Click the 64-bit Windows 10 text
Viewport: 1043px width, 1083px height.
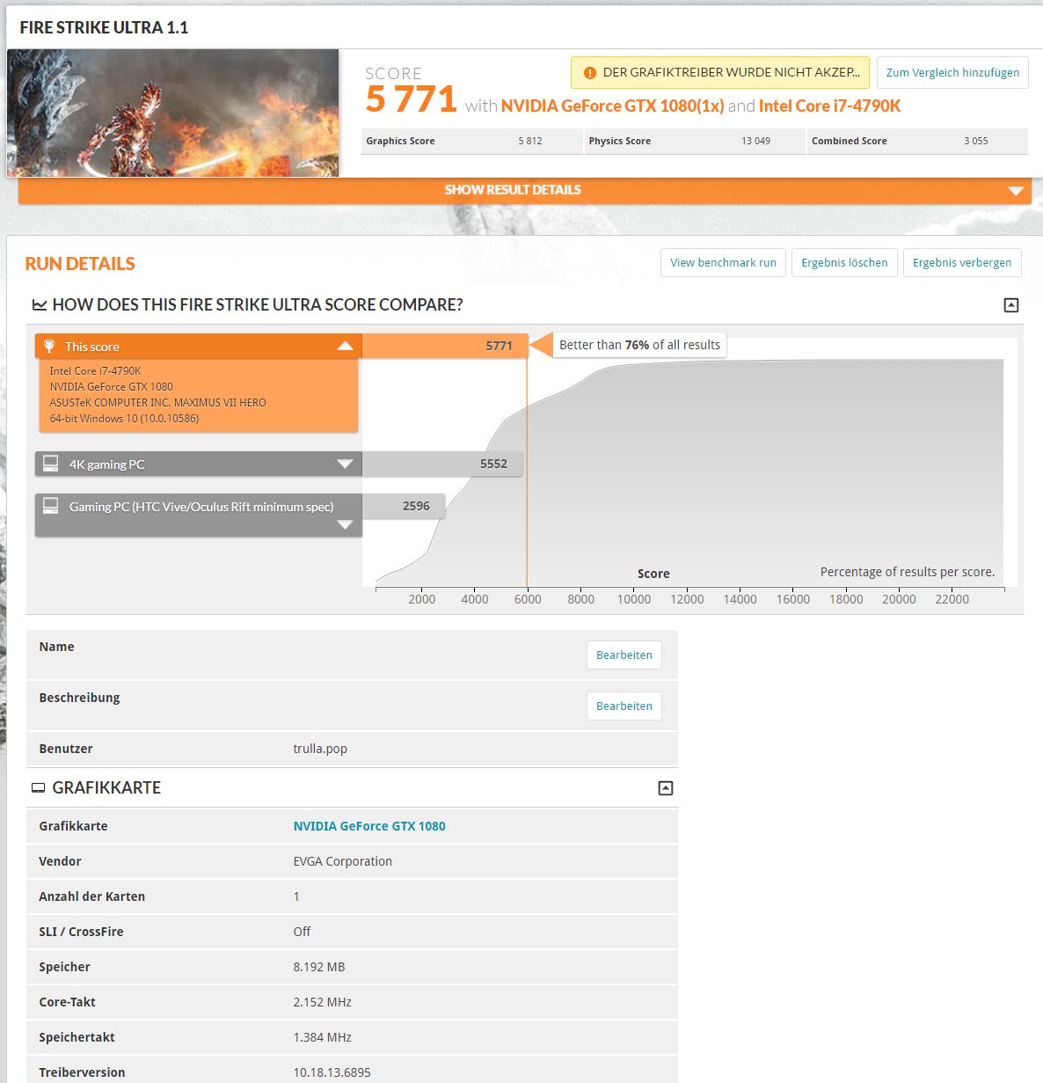pos(124,419)
